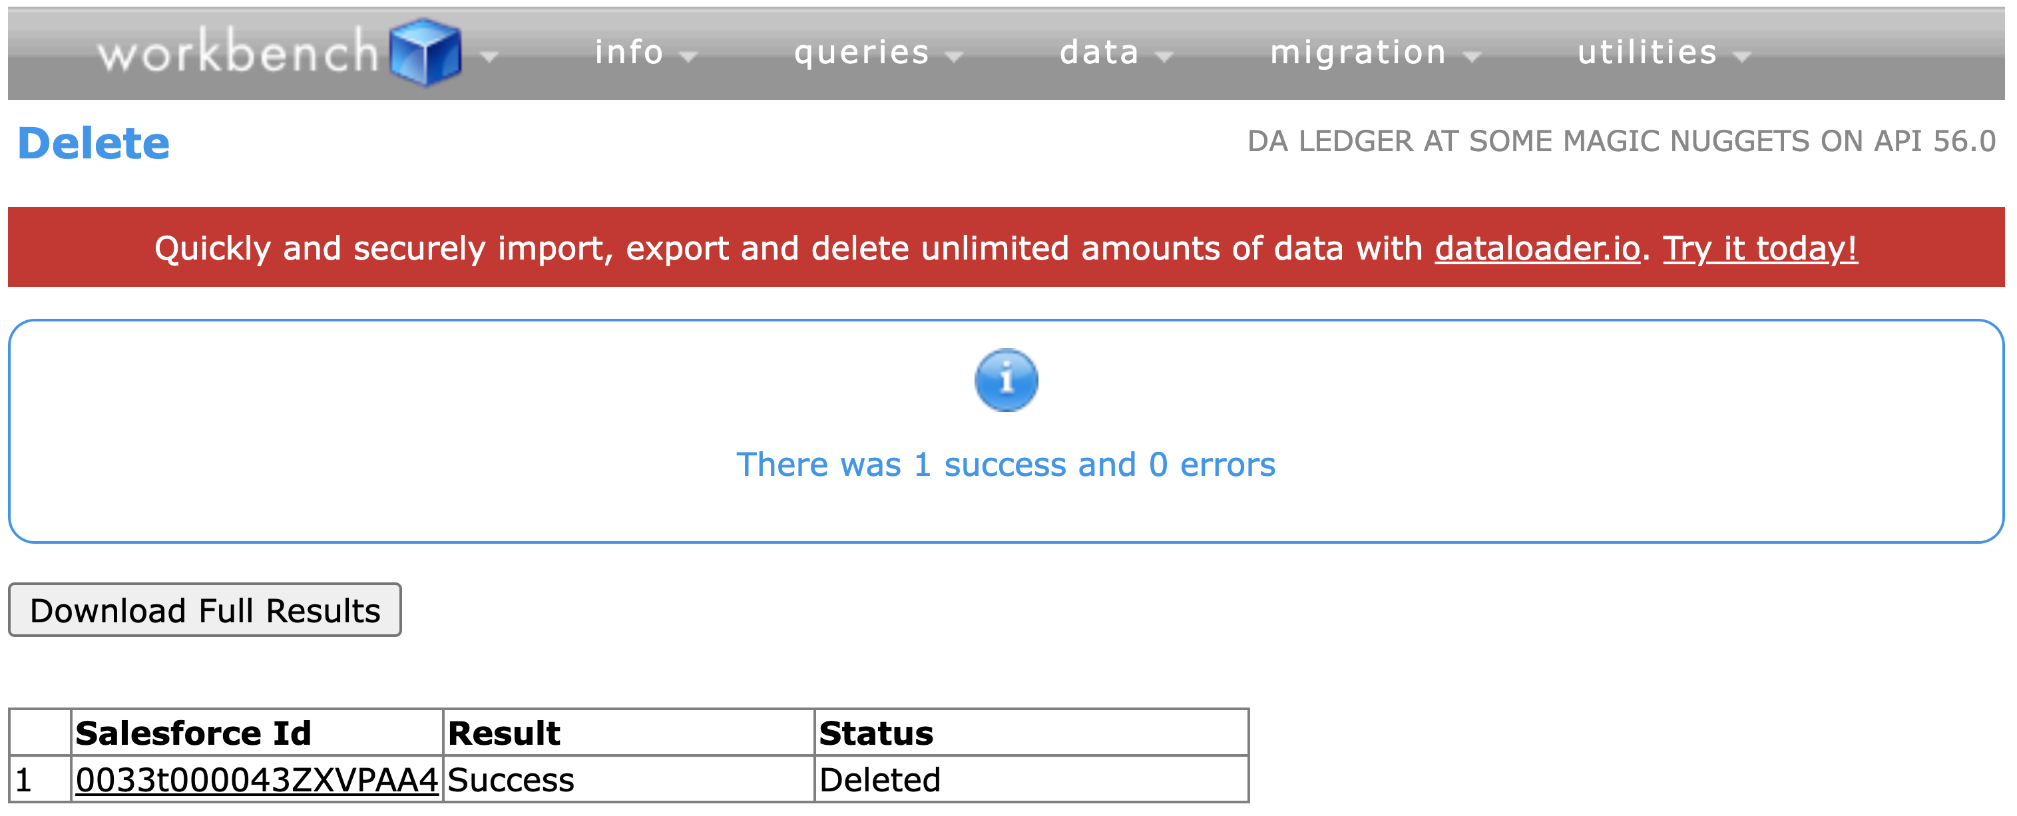Expand the migration dropdown arrow

point(1472,57)
